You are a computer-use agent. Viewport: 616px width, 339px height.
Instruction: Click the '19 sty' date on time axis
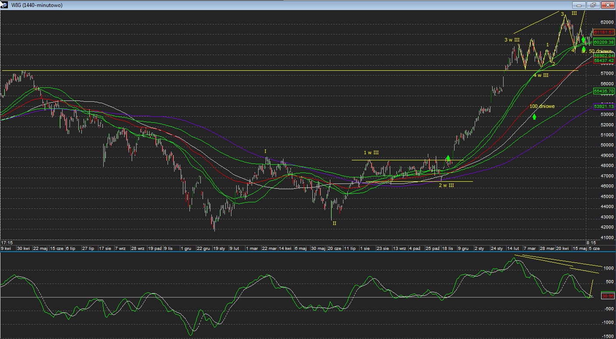point(219,248)
